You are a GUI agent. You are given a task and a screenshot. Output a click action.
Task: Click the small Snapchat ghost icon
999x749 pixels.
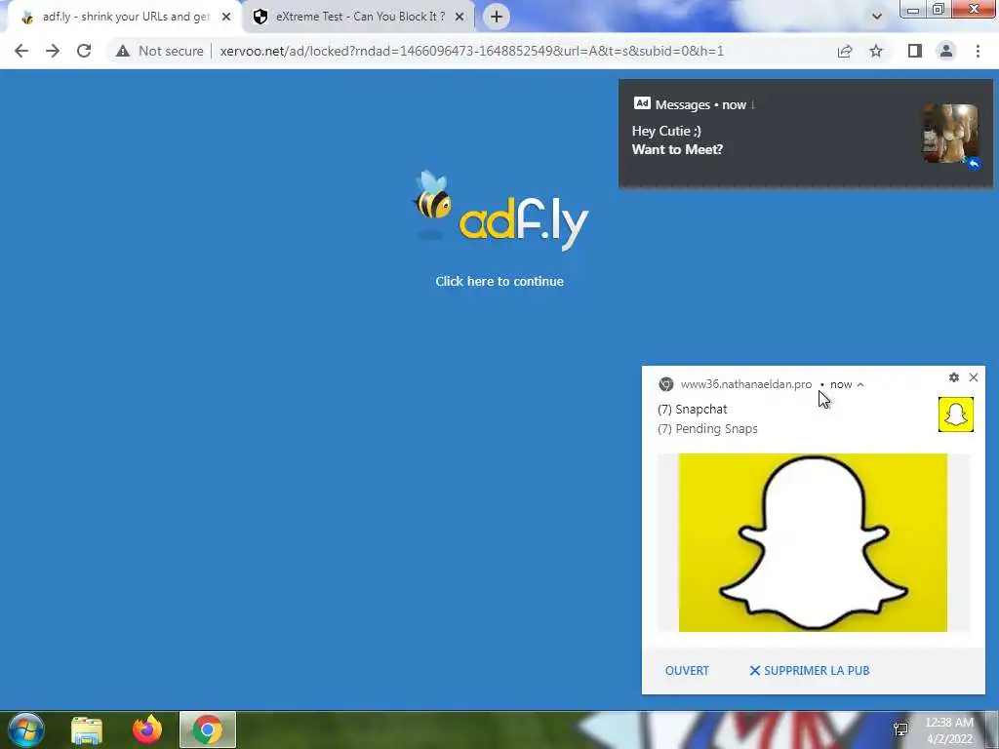pos(956,414)
